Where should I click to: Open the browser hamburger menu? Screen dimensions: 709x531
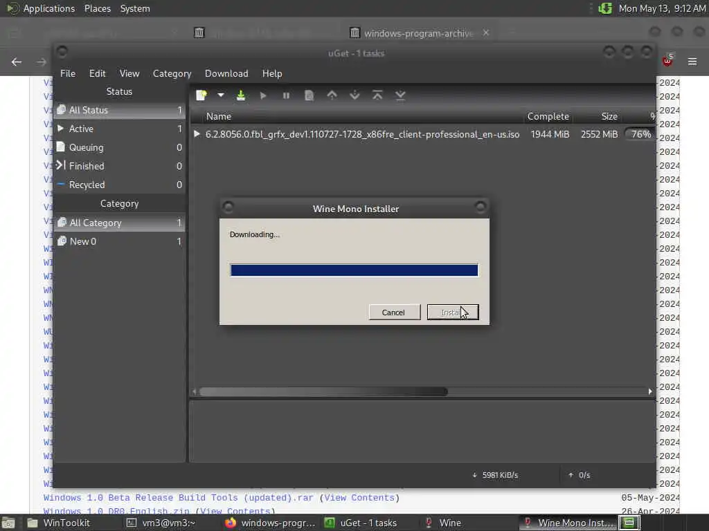point(692,62)
